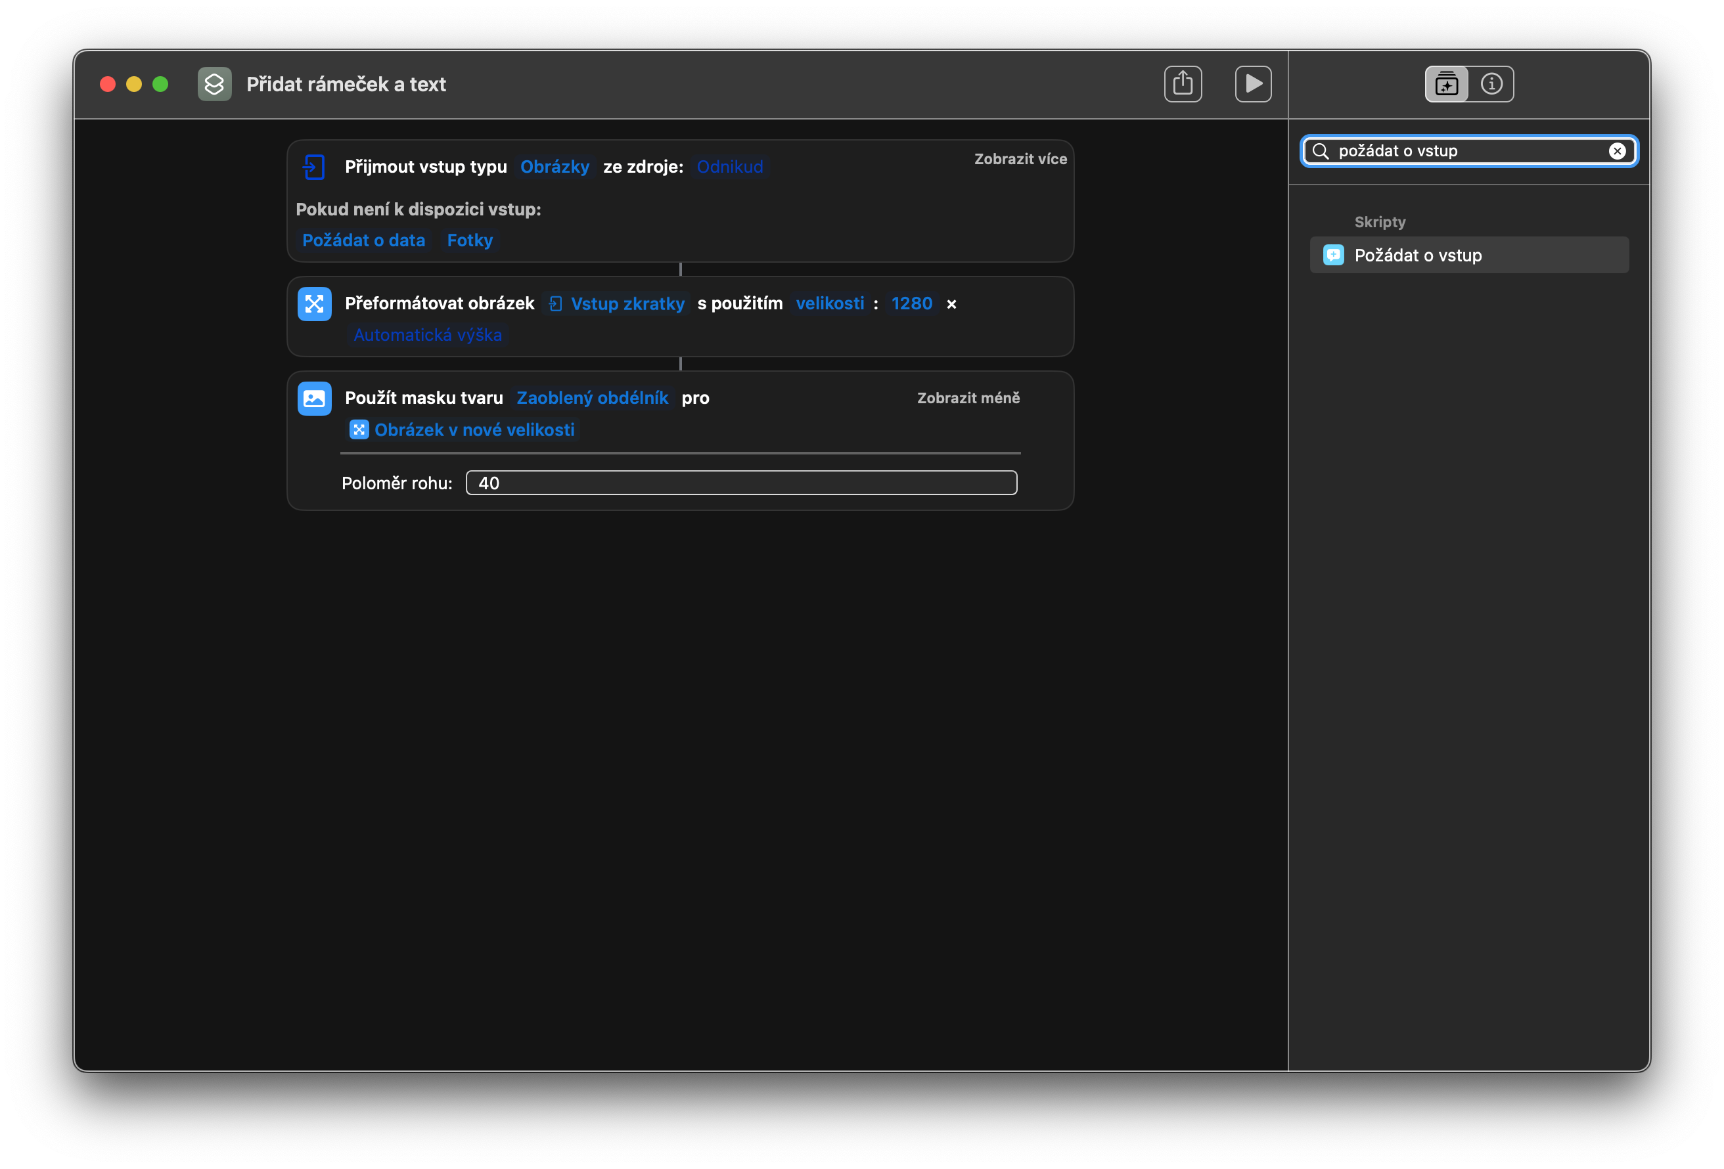The width and height of the screenshot is (1724, 1169).
Task: Click the Automatická výška height field
Action: click(427, 336)
